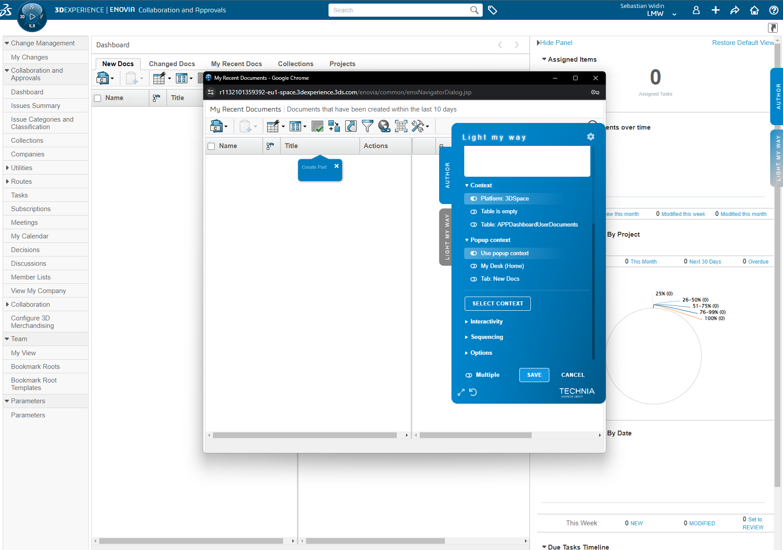Switch to the My Recent Docs tab

pyautogui.click(x=236, y=64)
